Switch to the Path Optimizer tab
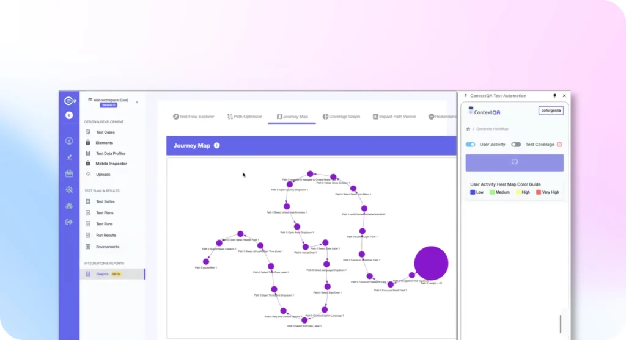The width and height of the screenshot is (626, 340). tap(244, 116)
